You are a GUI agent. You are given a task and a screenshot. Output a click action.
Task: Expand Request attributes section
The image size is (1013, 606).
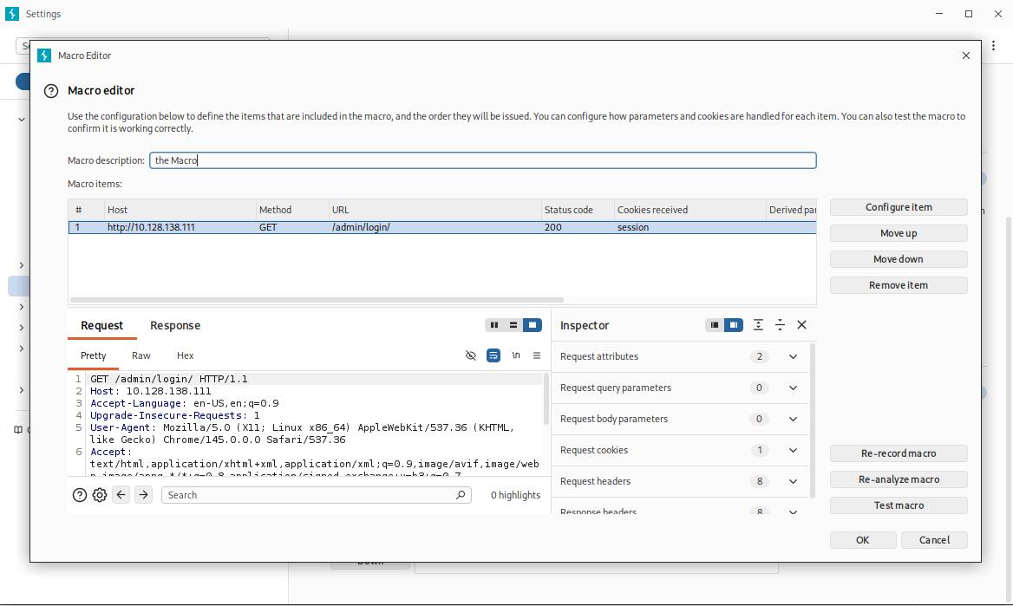[792, 356]
